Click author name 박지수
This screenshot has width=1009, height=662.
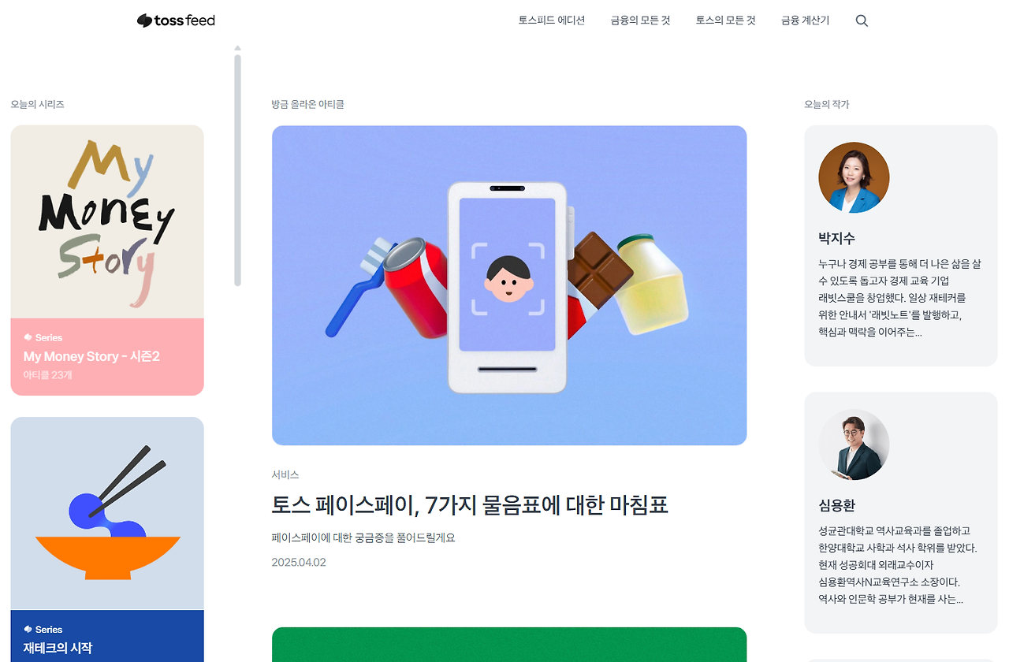(x=836, y=238)
